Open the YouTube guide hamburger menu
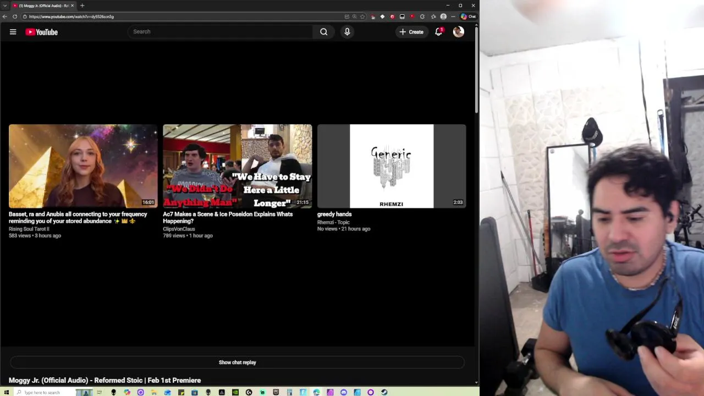 click(x=13, y=32)
